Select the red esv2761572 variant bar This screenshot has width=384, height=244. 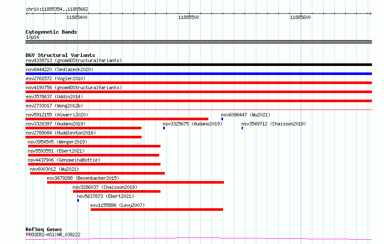[x=198, y=83]
